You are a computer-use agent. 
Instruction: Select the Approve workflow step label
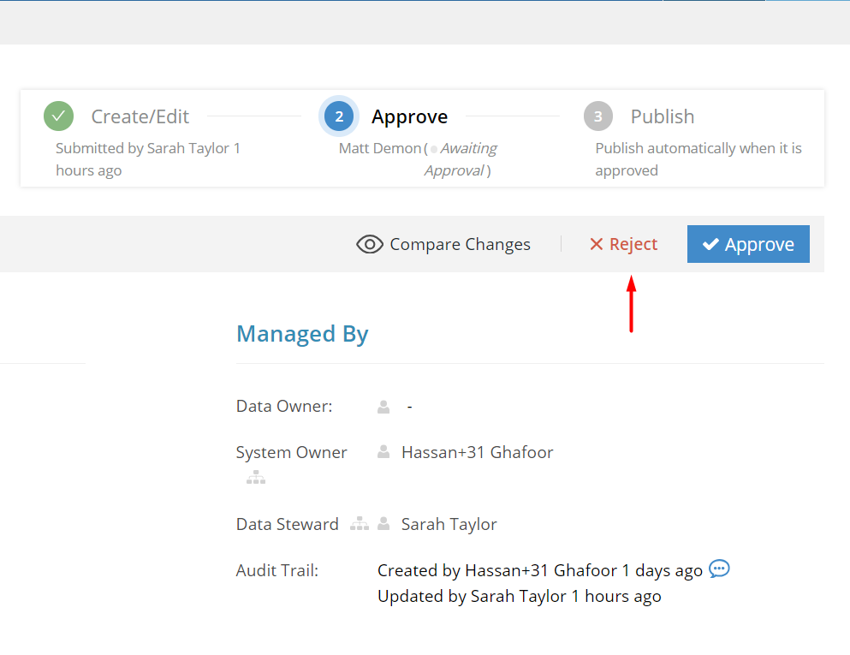click(409, 116)
